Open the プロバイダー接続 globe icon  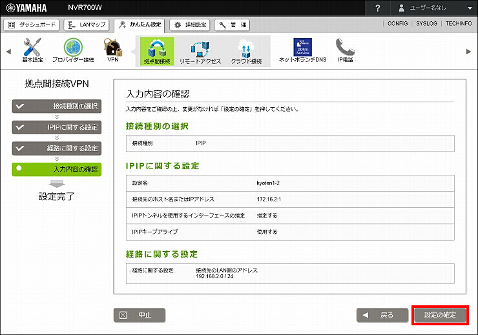73,50
